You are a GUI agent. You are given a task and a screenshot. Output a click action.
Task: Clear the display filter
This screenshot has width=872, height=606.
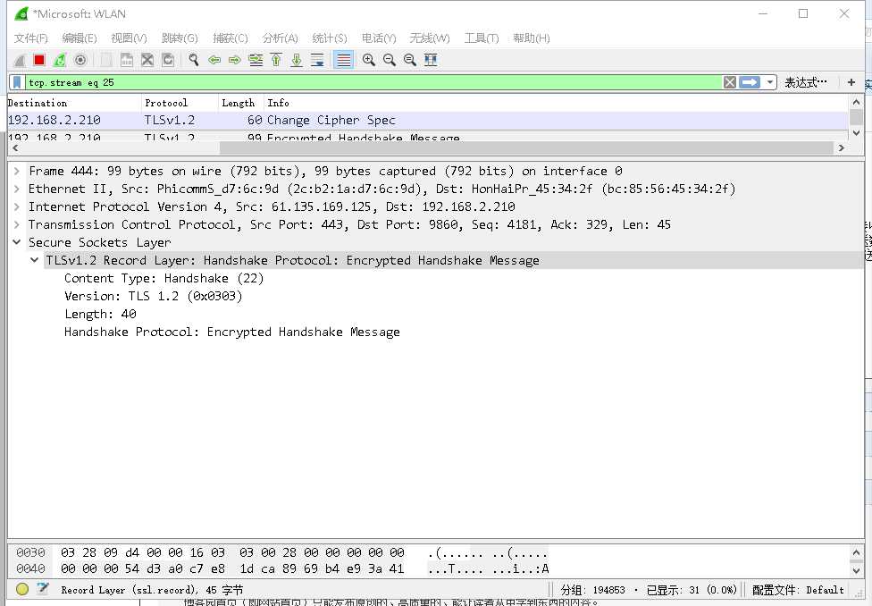(730, 83)
